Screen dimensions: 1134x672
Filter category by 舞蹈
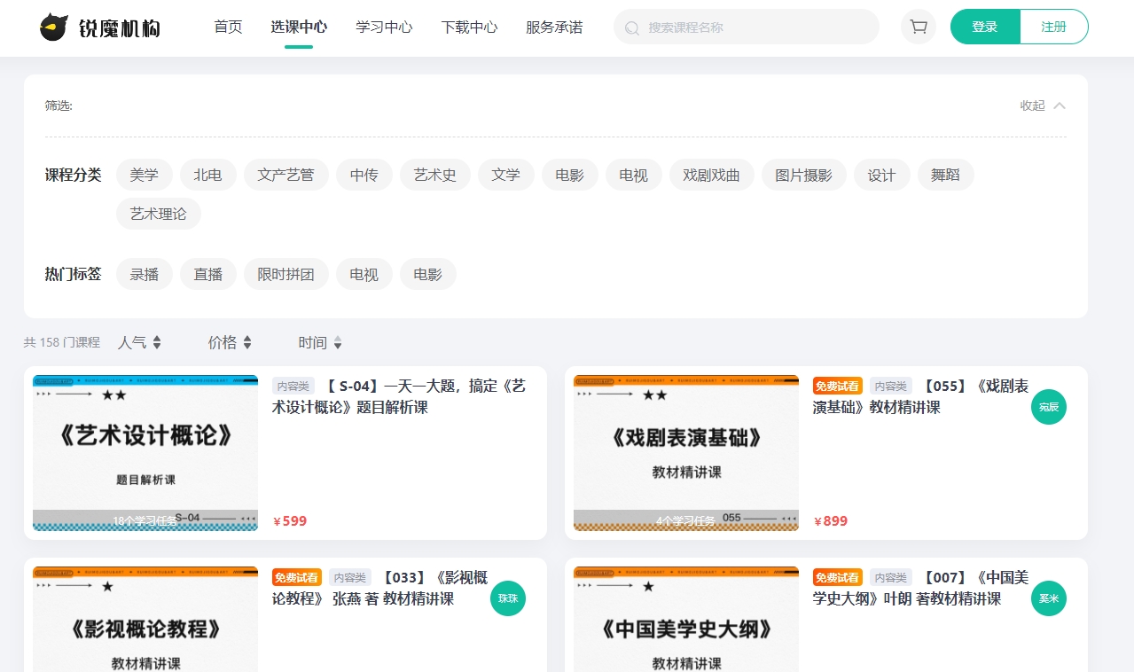click(x=946, y=175)
